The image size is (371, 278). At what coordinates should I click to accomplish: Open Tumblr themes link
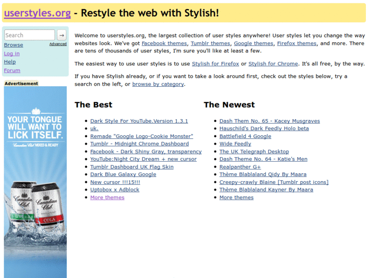click(211, 43)
